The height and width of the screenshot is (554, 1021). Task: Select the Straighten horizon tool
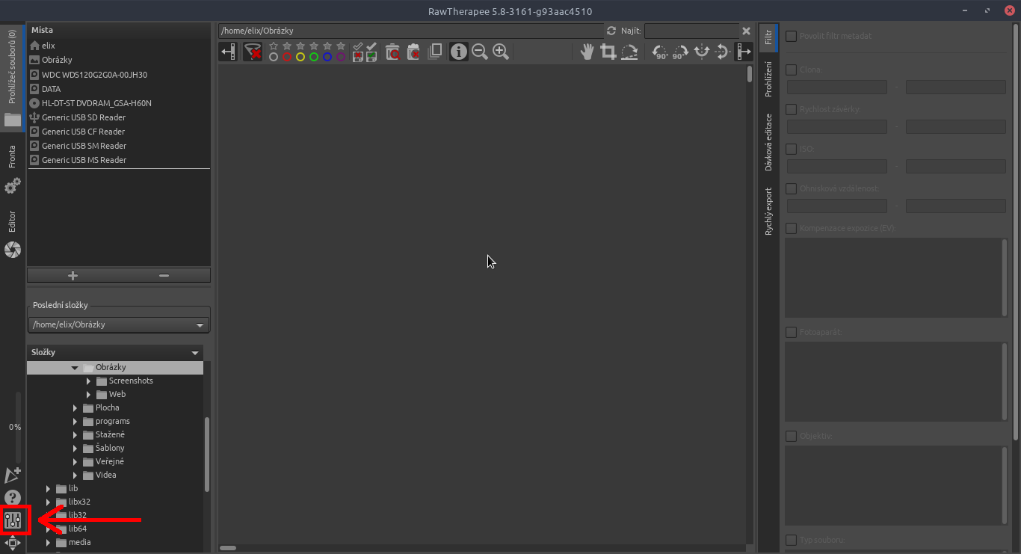tap(630, 52)
